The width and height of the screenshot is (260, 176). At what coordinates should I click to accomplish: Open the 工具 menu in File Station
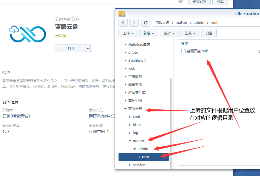click(x=190, y=33)
